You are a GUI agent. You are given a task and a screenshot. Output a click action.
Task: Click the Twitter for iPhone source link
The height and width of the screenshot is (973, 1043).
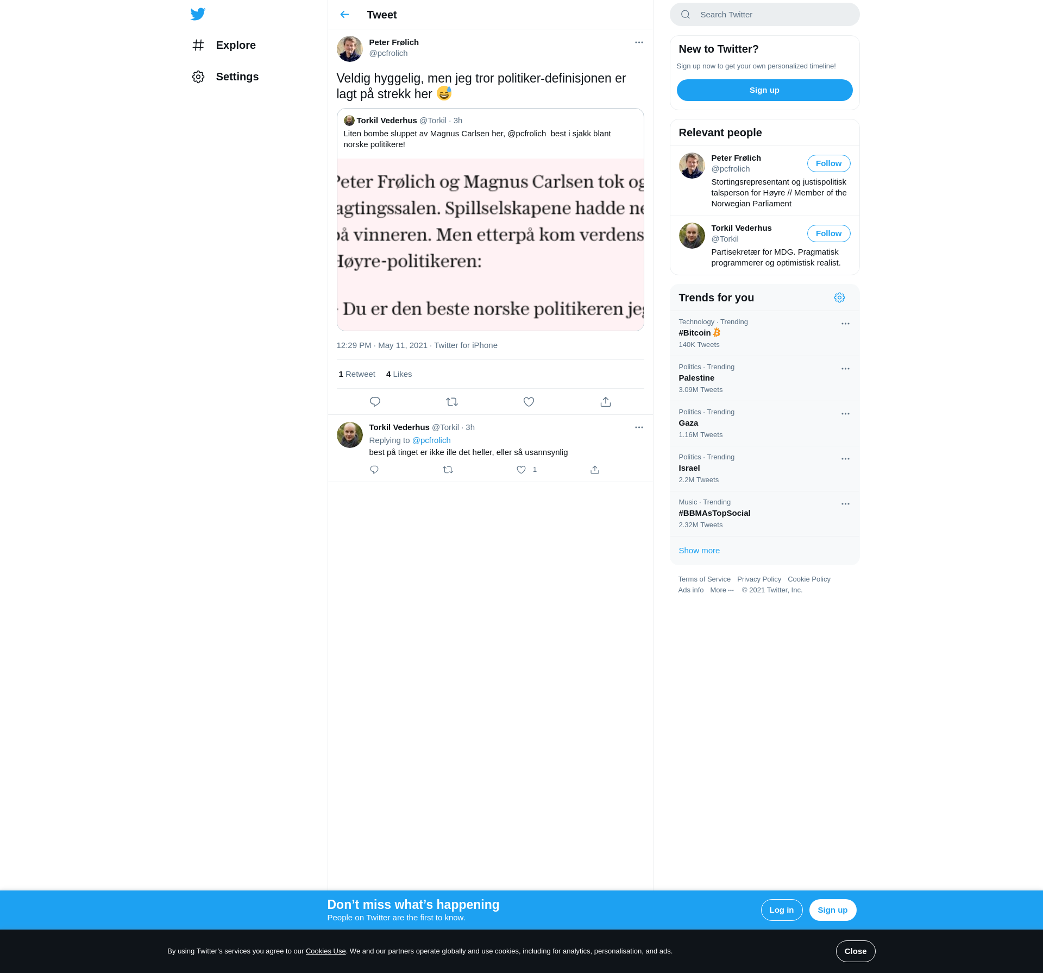pos(466,345)
